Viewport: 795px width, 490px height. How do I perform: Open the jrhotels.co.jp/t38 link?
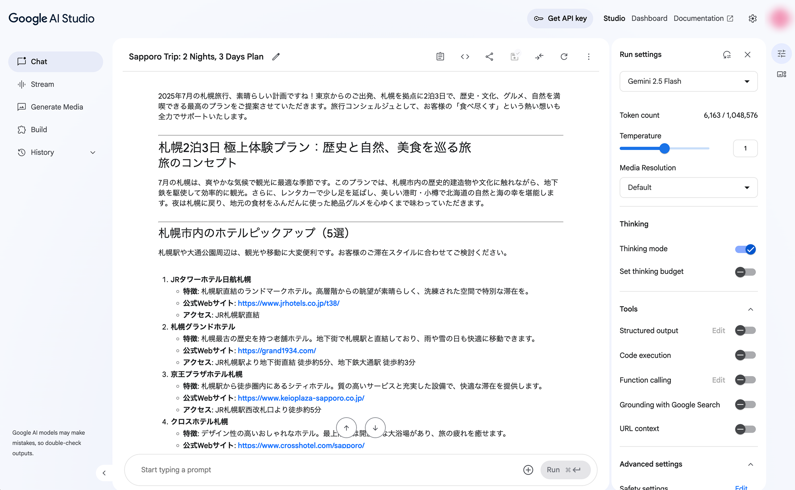click(289, 303)
